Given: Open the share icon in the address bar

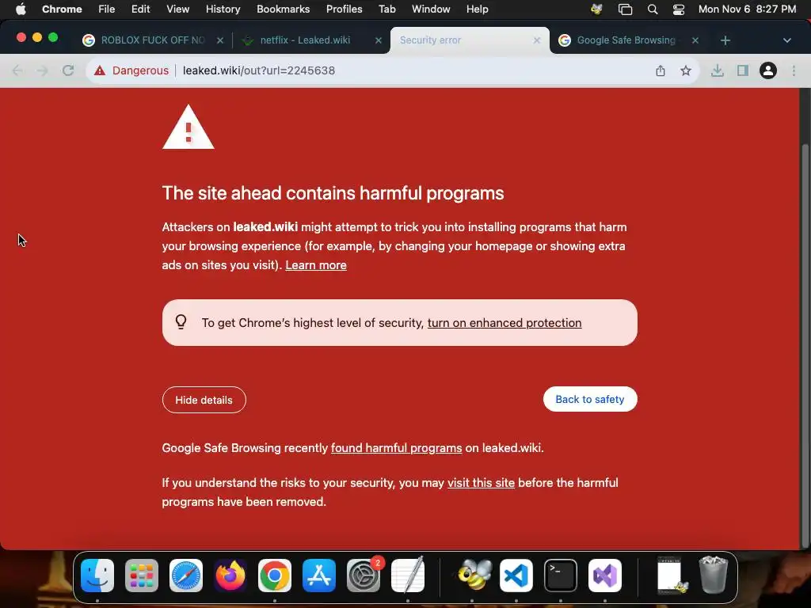Looking at the screenshot, I should [x=661, y=70].
